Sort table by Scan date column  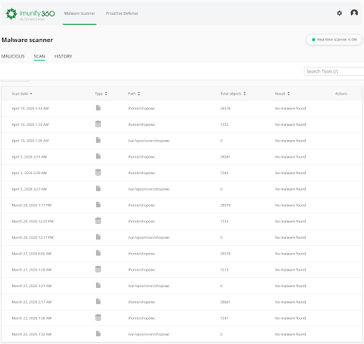pyautogui.click(x=22, y=94)
